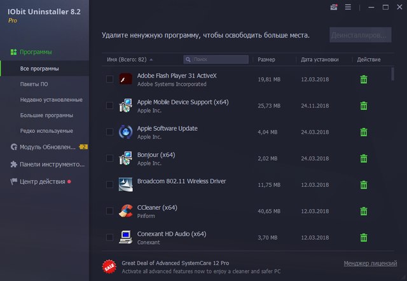This screenshot has height=281, width=407.
Task: Delete Conexant HD Audio with trash icon
Action: (364, 238)
